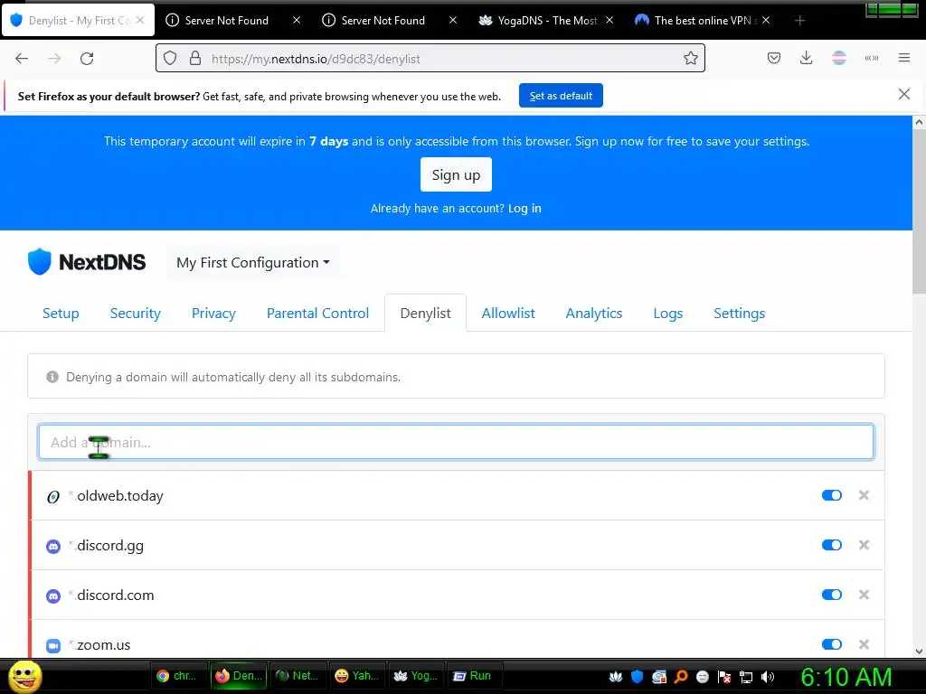
Task: Click the Log in link
Action: (x=524, y=209)
